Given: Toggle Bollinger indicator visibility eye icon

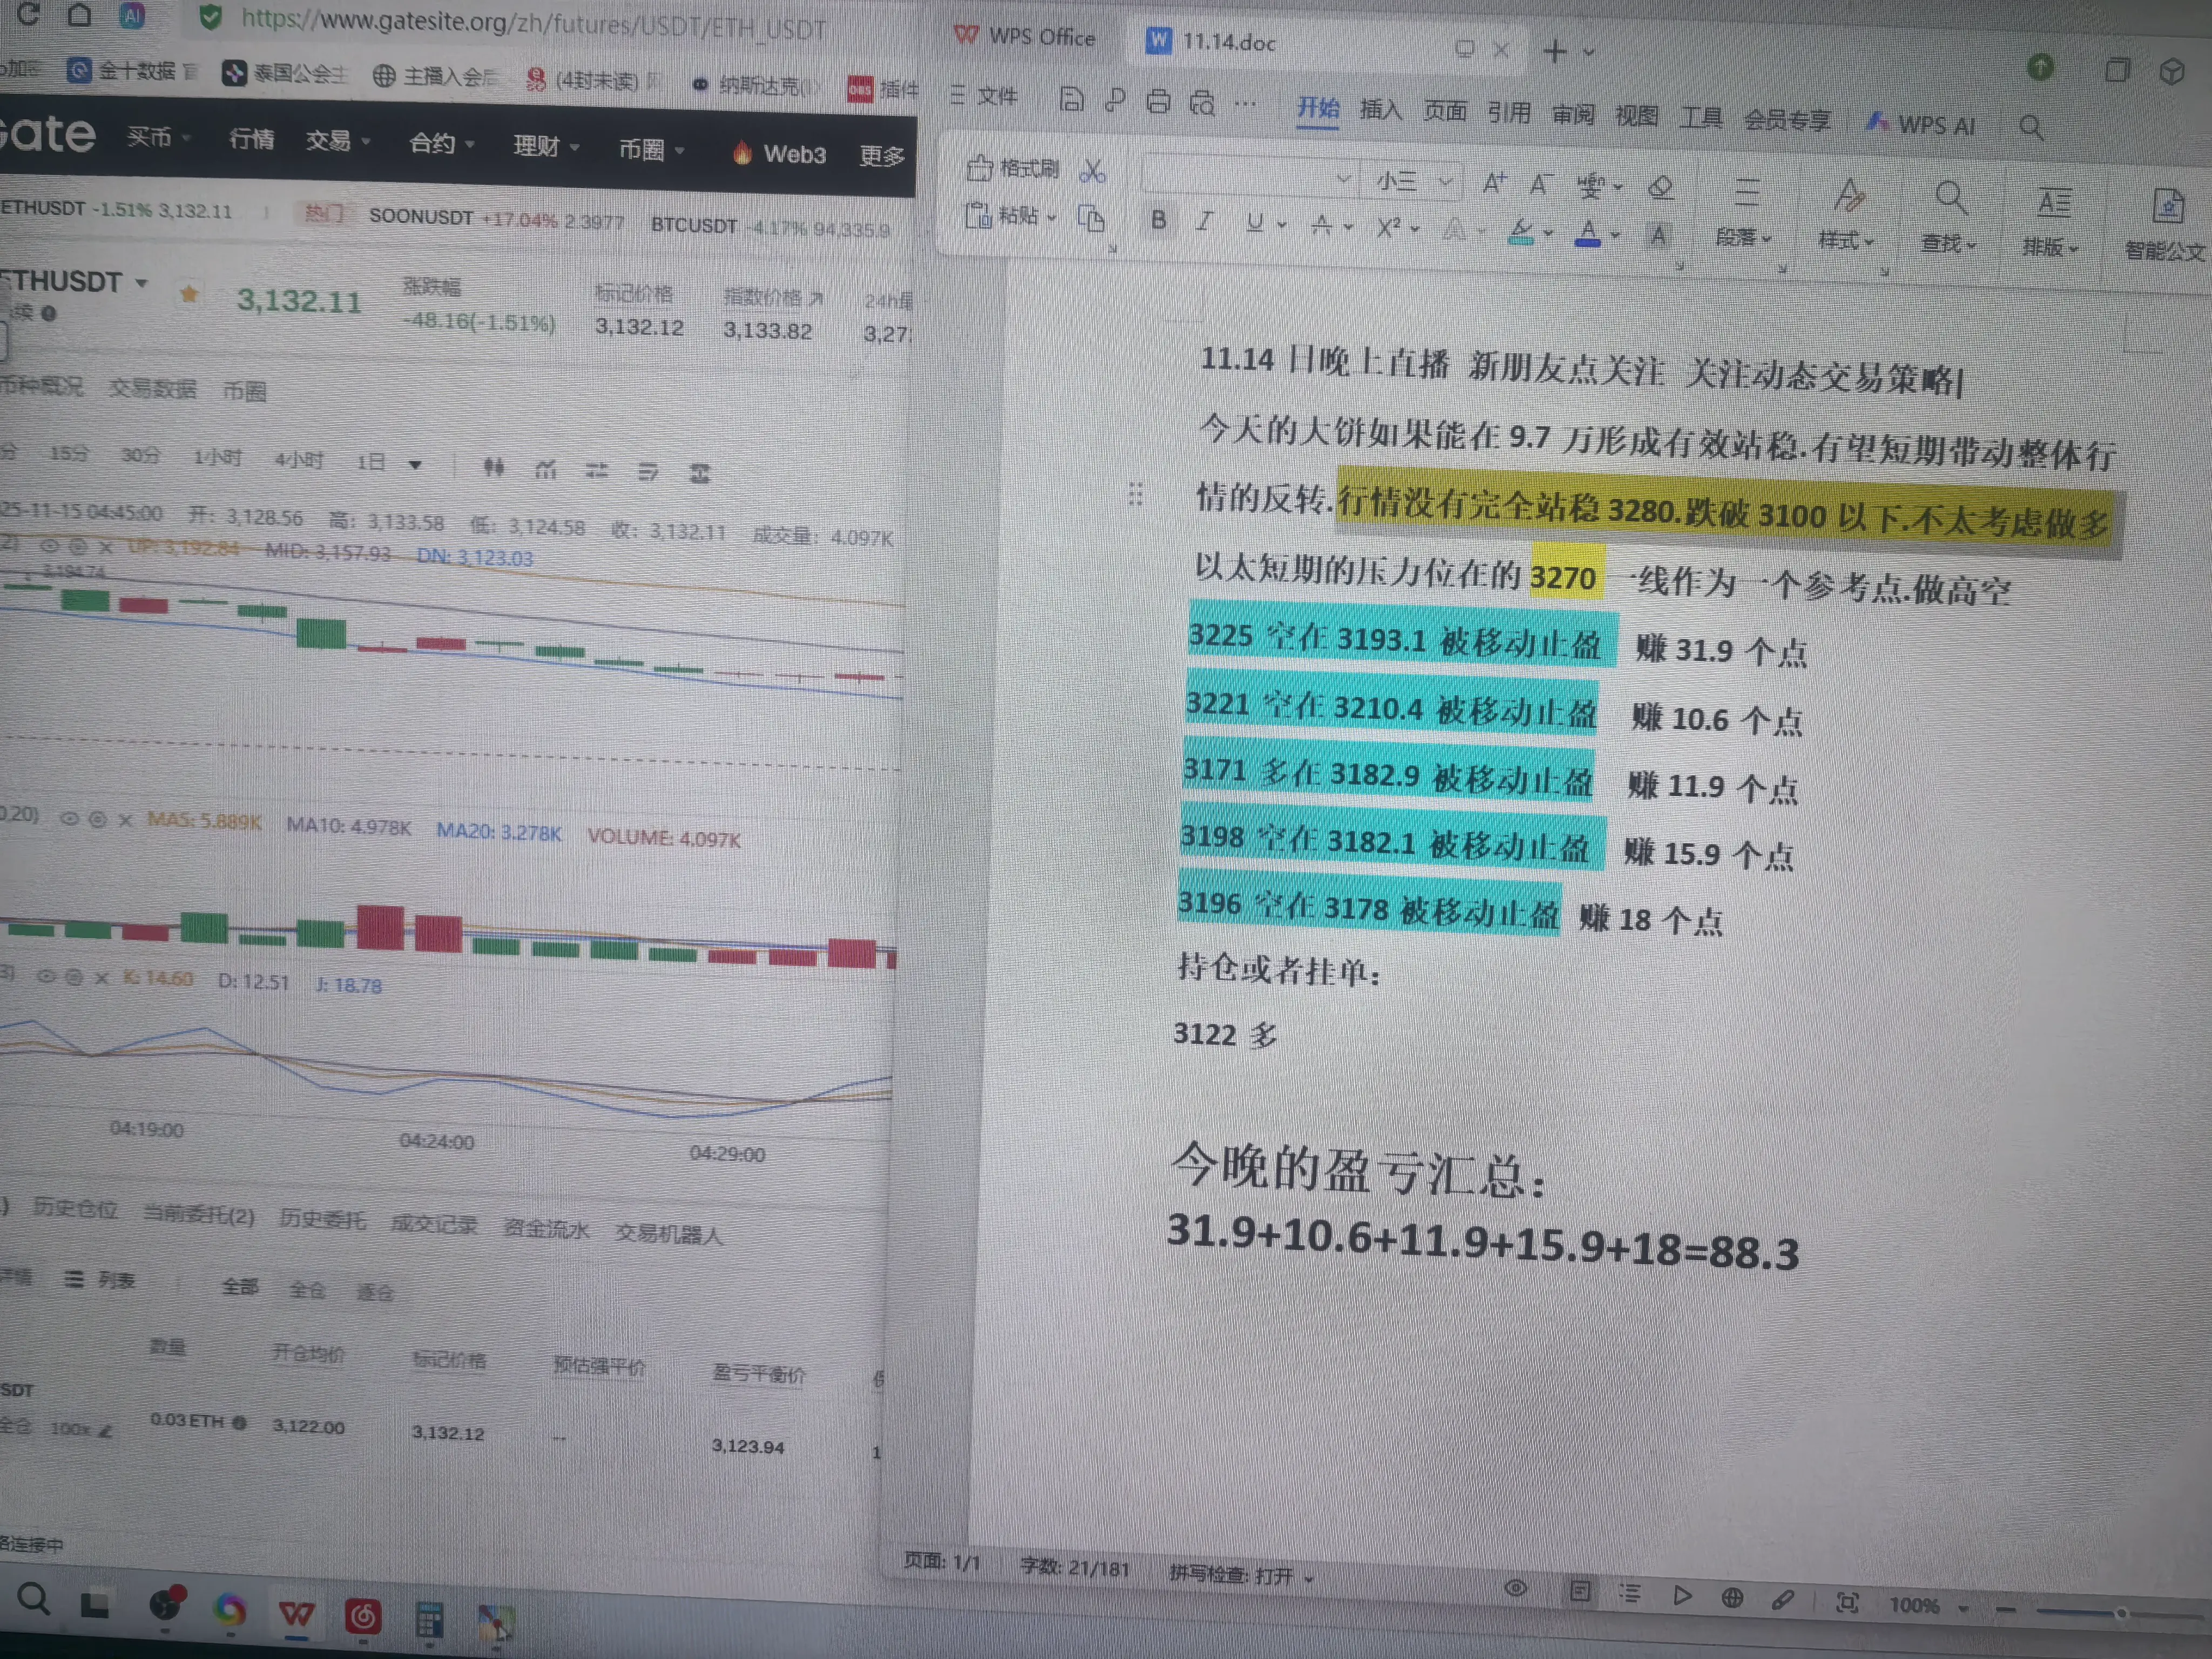Looking at the screenshot, I should [x=48, y=546].
